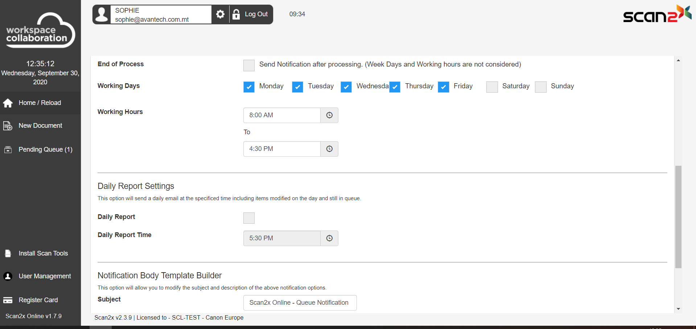Open the Daily Report Time clock picker

pyautogui.click(x=329, y=238)
